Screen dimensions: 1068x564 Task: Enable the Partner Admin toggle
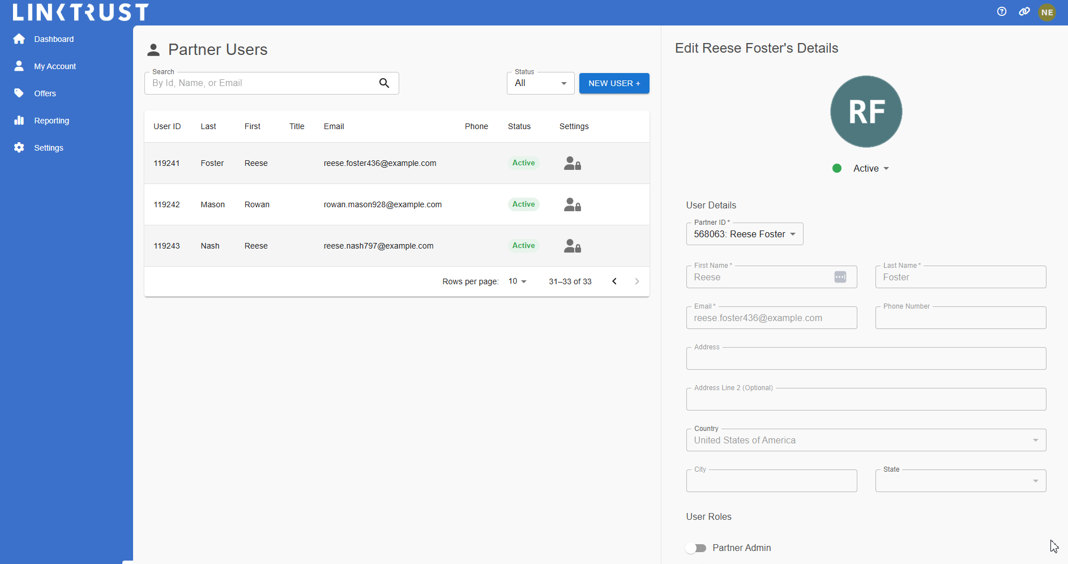click(697, 548)
